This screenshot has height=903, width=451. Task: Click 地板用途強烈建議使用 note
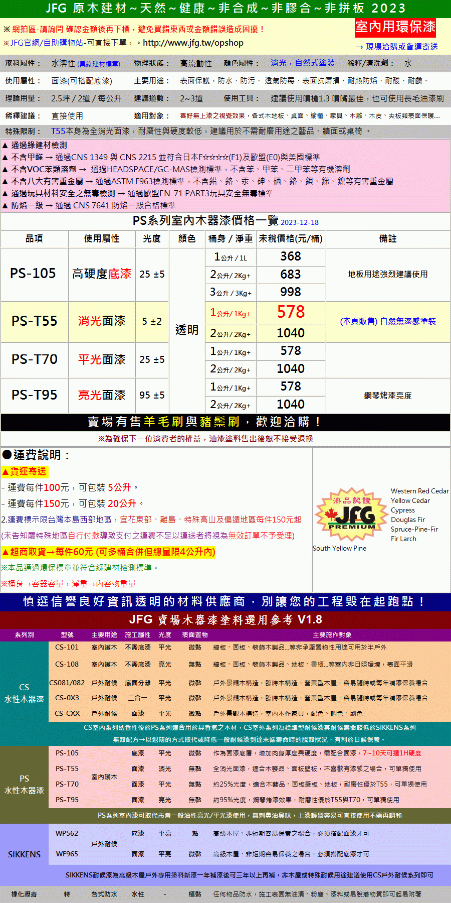(x=388, y=274)
